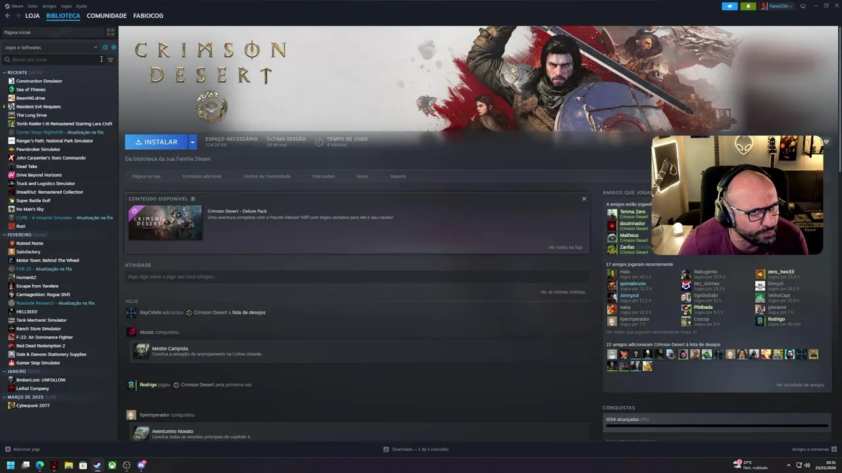This screenshot has height=473, width=842.
Task: Show hidden system tray icons
Action: pos(788,466)
